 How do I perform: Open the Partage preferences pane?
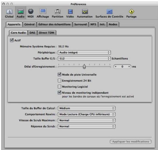tap(131, 13)
